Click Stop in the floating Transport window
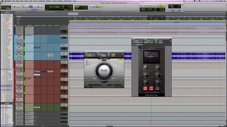This screenshot has width=227, height=127. [157, 6]
